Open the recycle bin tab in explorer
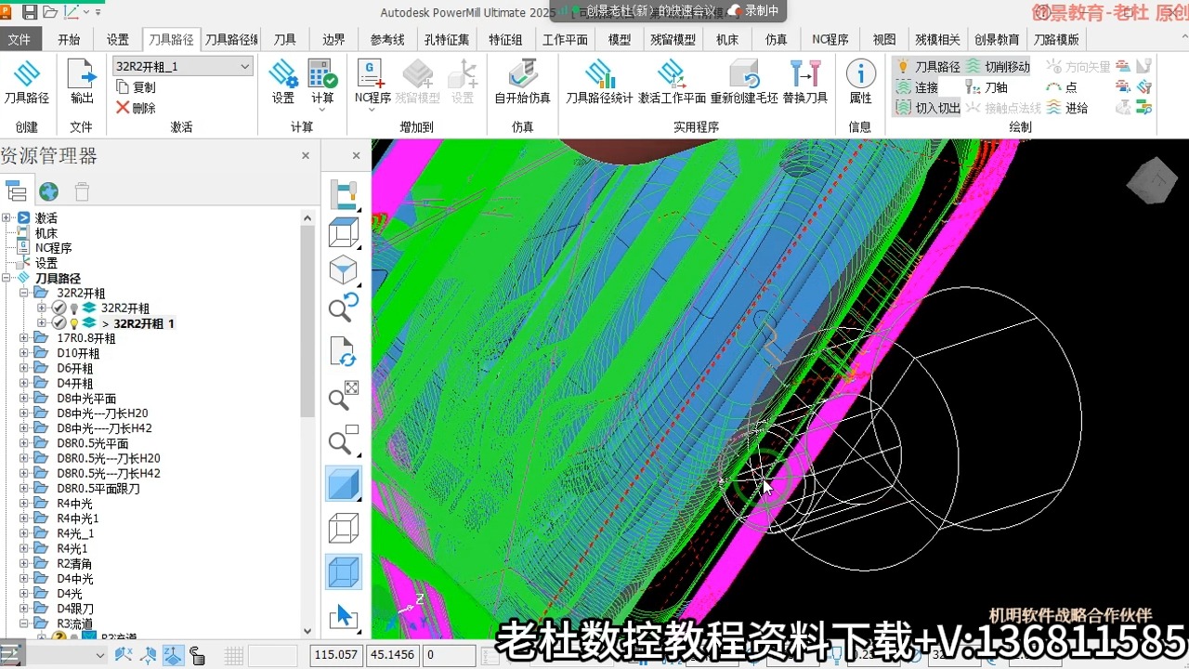This screenshot has height=669, width=1189. [82, 191]
